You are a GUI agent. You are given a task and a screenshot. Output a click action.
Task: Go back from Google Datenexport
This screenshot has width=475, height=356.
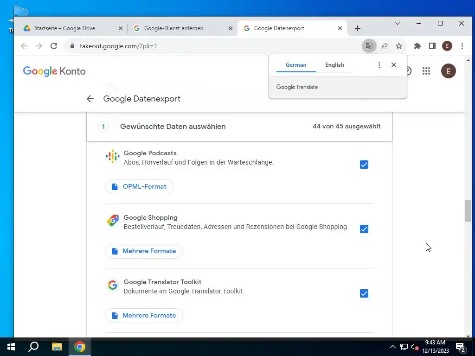[90, 99]
